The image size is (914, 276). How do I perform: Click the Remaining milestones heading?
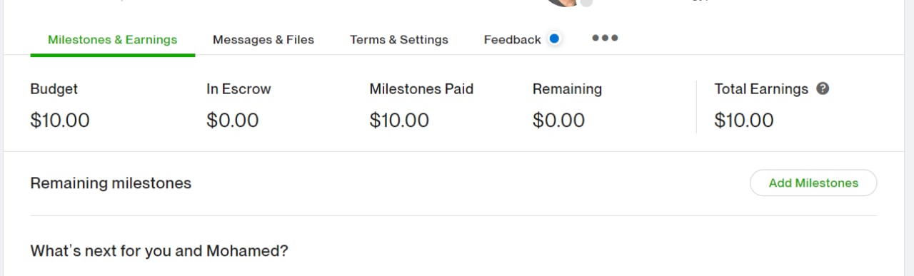[x=111, y=183]
